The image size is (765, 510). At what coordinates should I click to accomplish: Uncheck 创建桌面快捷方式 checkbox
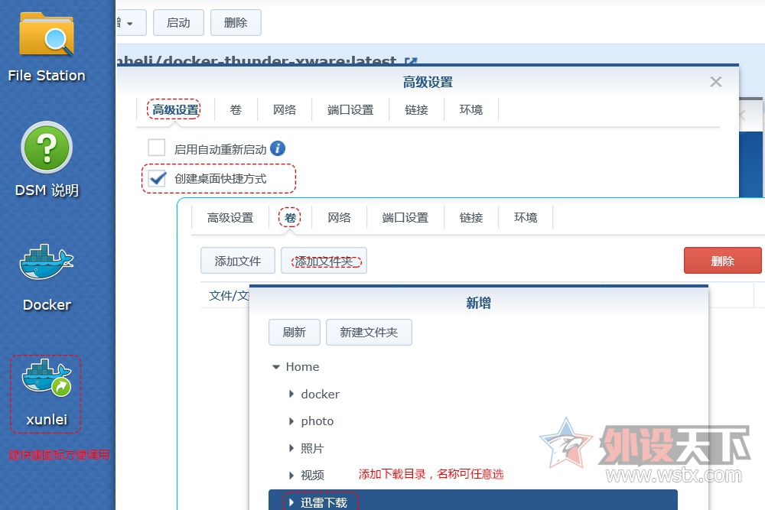tap(157, 178)
